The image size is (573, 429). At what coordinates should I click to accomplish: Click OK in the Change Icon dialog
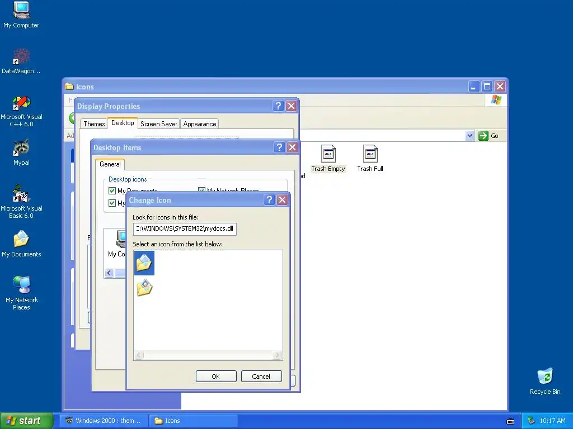[216, 376]
